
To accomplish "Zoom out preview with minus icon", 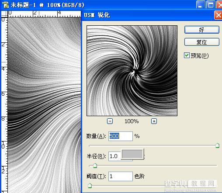I will [110, 121].
